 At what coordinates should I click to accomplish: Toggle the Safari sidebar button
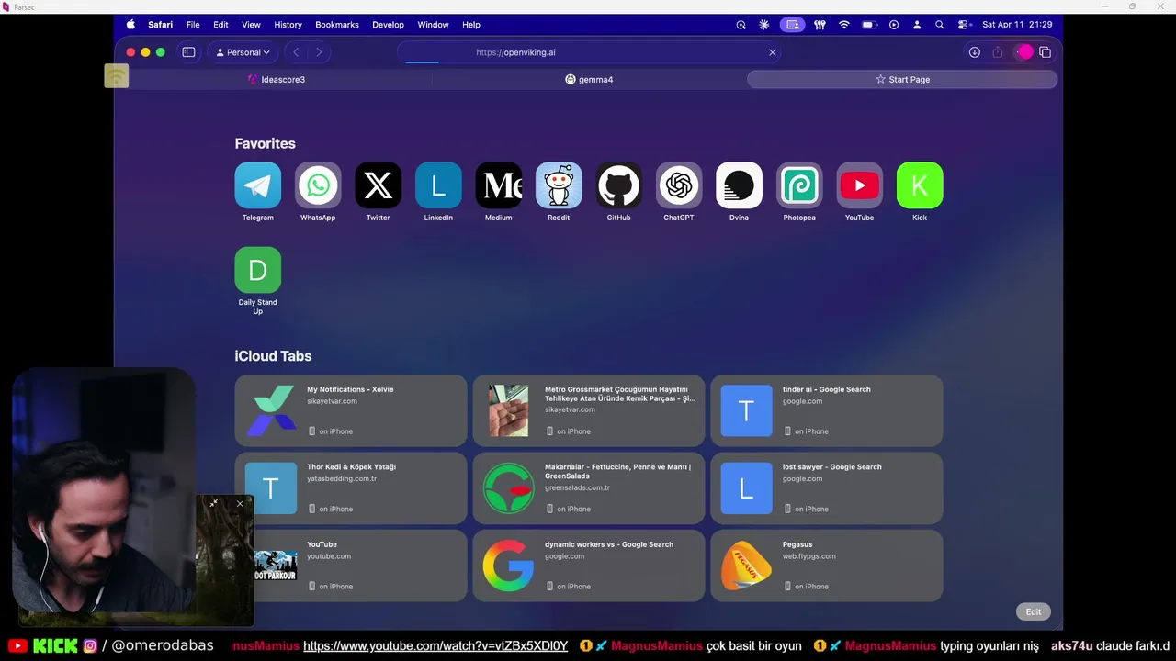click(188, 52)
